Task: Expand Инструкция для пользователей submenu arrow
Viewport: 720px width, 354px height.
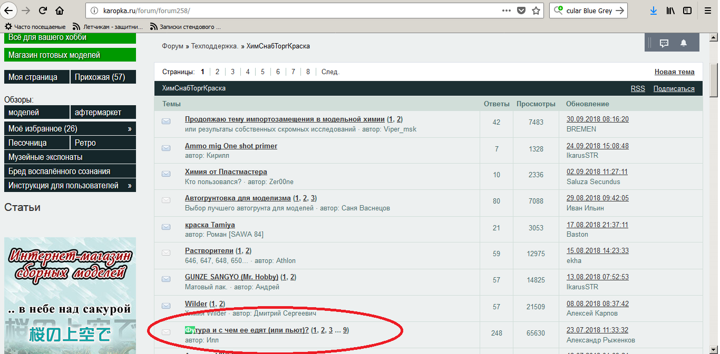Action: coord(130,186)
